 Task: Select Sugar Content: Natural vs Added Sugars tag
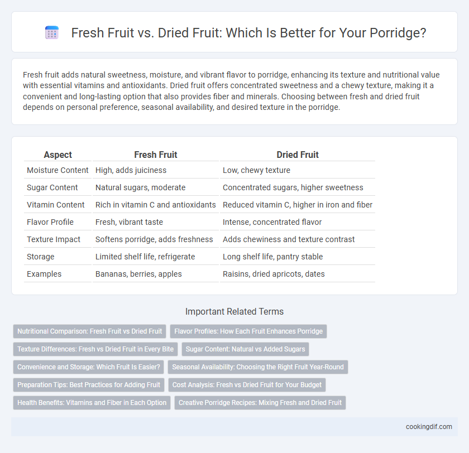245,349
